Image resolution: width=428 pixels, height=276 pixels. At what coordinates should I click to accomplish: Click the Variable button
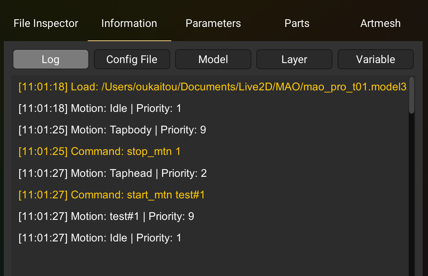coord(376,60)
